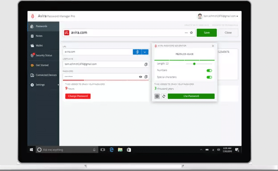Viewport: 278px width, 171px height.
Task: Click the generator settings gear icon
Action: (x=157, y=96)
